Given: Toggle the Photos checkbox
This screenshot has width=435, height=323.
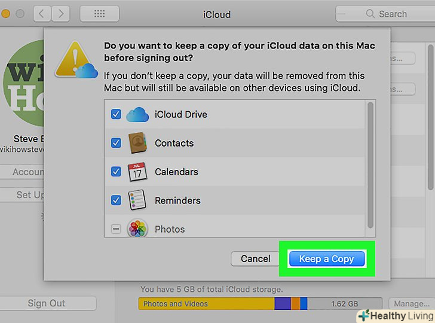Looking at the screenshot, I should (116, 229).
